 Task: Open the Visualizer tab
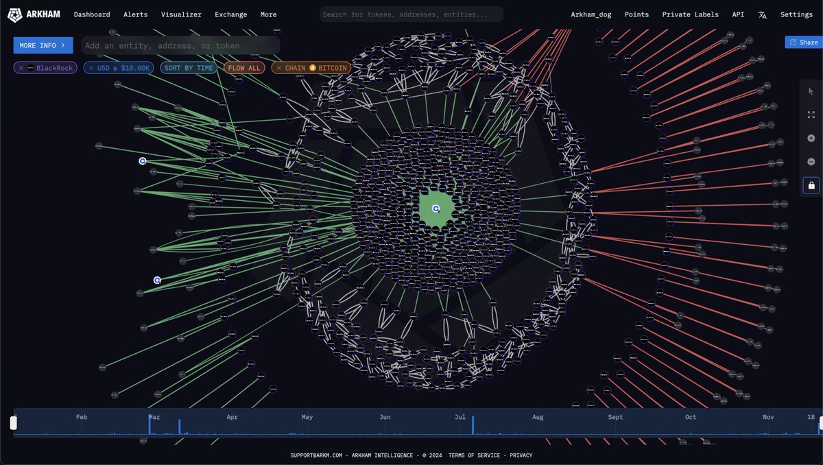(x=181, y=14)
